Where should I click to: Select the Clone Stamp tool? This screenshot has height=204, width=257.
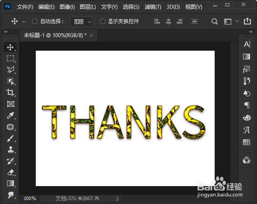click(x=10, y=150)
